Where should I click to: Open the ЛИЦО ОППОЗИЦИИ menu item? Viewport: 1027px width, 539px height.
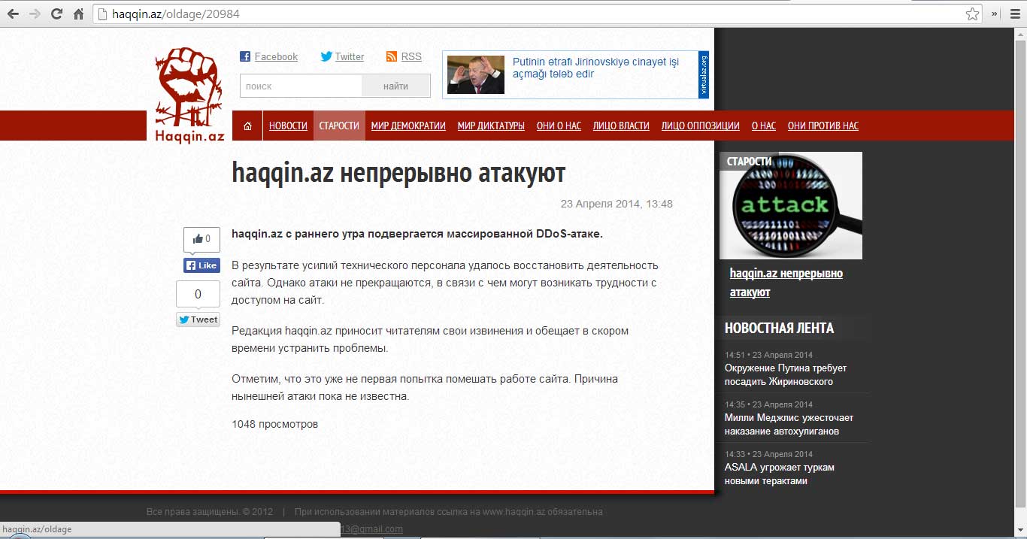pyautogui.click(x=701, y=126)
